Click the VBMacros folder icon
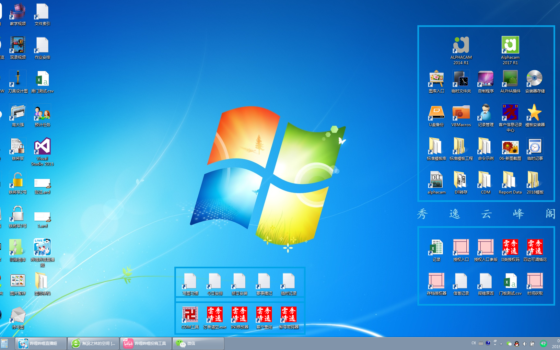The height and width of the screenshot is (350, 560). [461, 115]
